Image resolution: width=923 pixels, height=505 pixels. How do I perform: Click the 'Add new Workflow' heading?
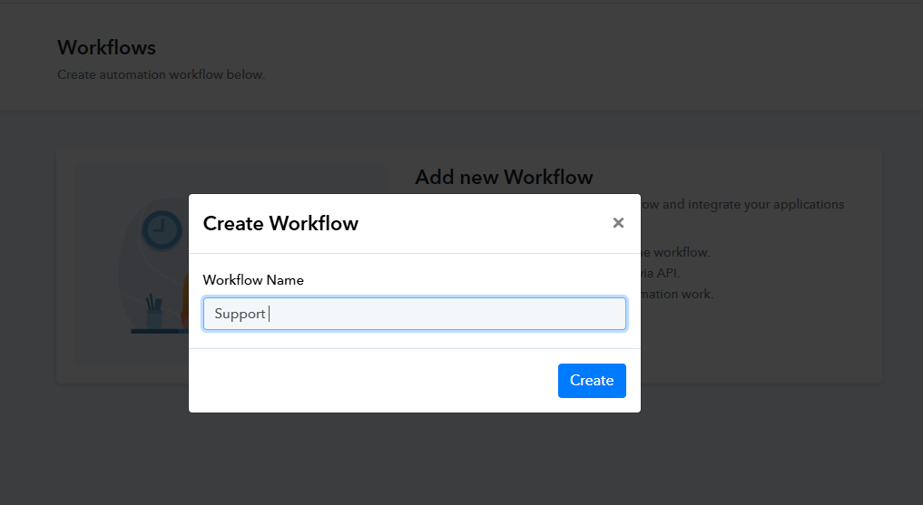point(504,177)
